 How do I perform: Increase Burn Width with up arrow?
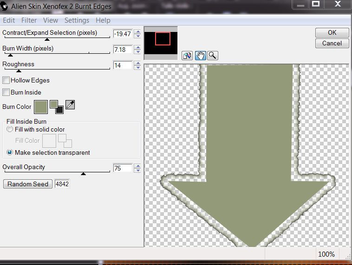click(x=137, y=47)
